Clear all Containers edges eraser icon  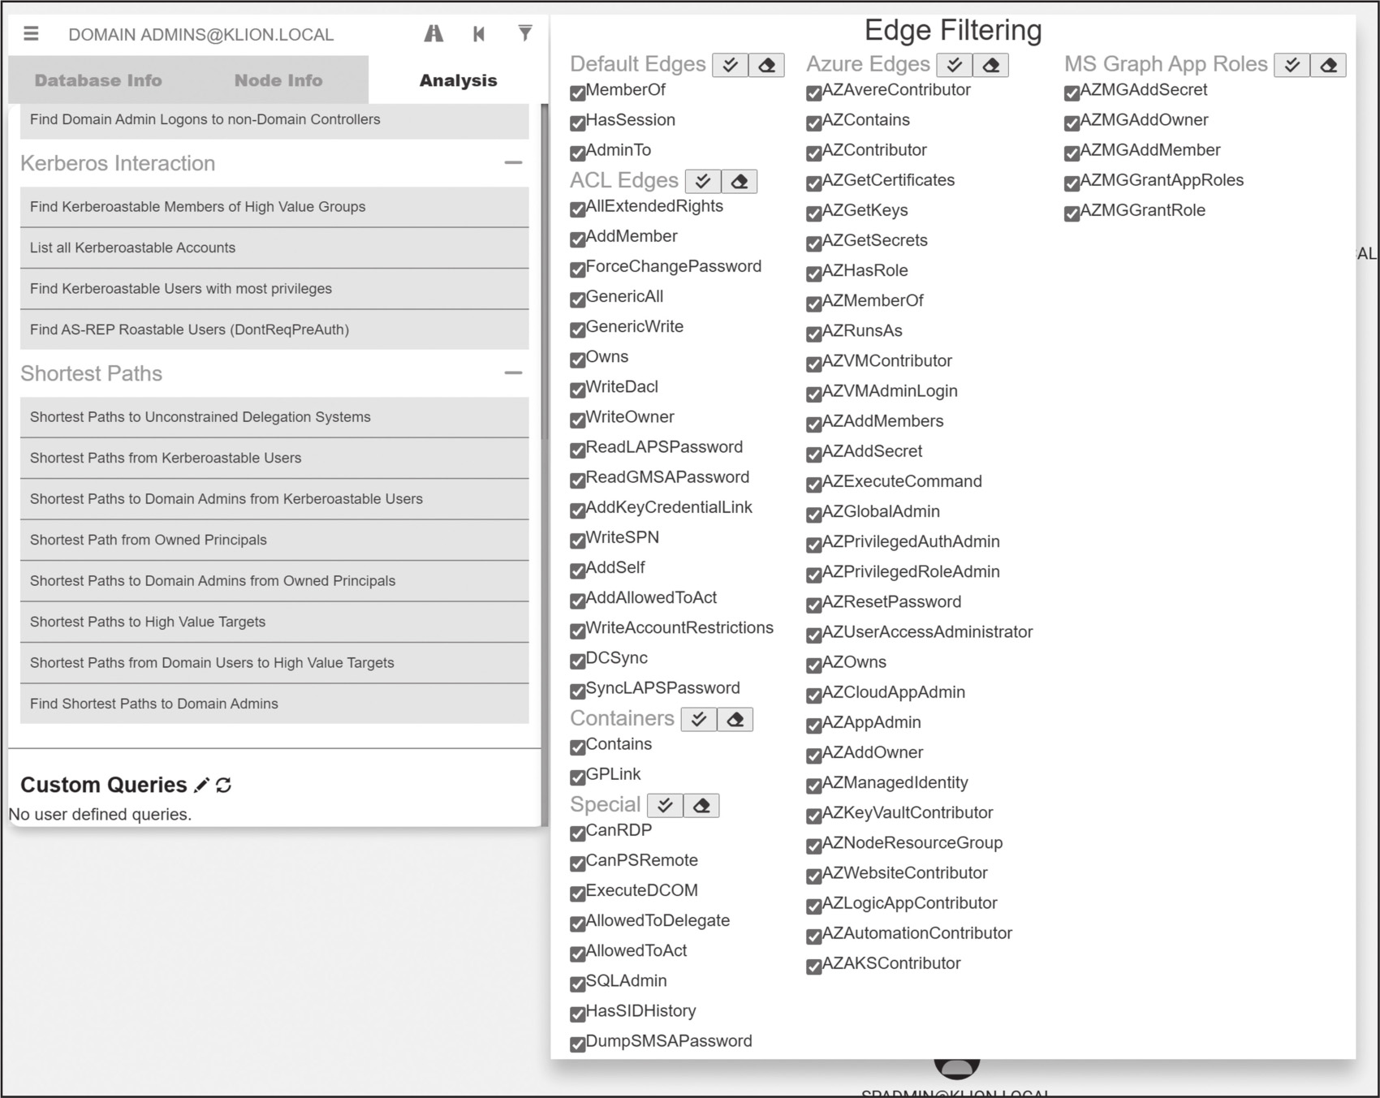[x=735, y=719]
